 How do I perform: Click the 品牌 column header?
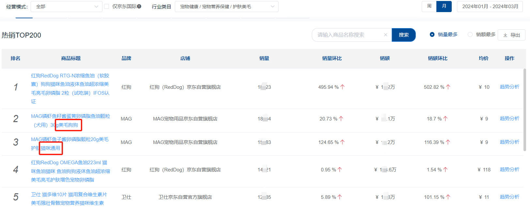point(126,58)
